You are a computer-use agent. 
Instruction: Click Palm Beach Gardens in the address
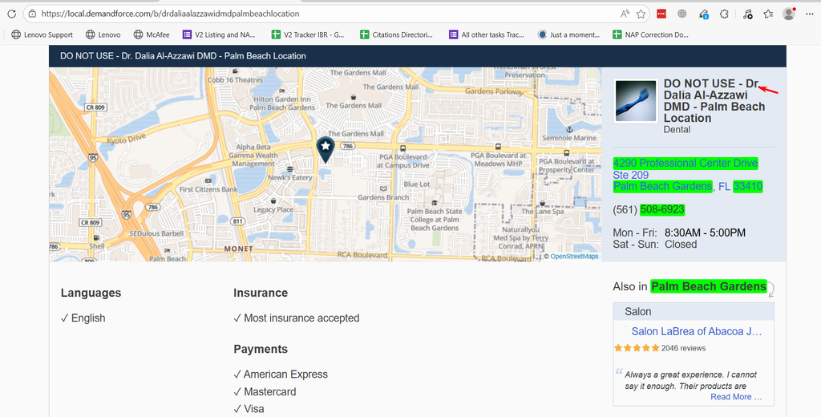(663, 187)
